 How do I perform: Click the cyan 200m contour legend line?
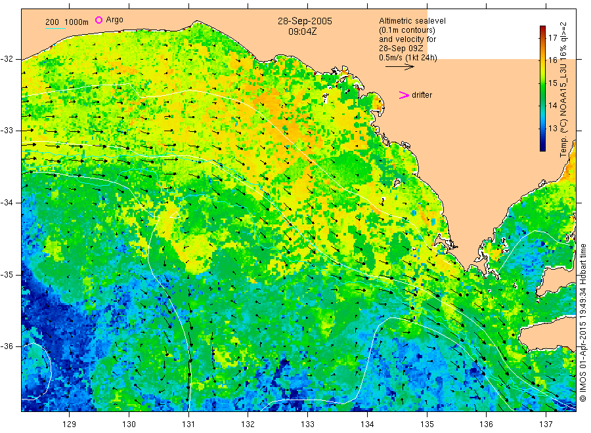[55, 29]
